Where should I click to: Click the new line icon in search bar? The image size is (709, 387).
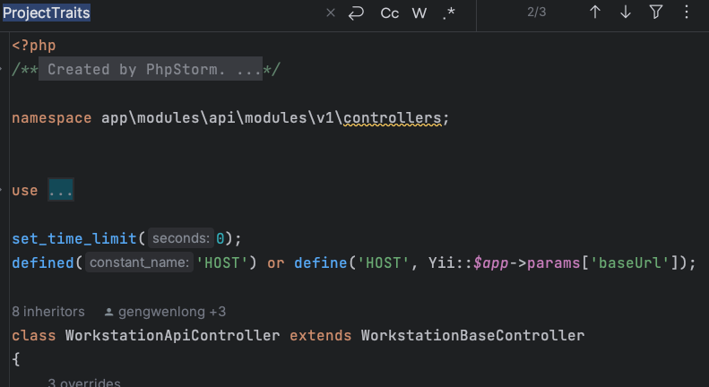click(x=356, y=13)
